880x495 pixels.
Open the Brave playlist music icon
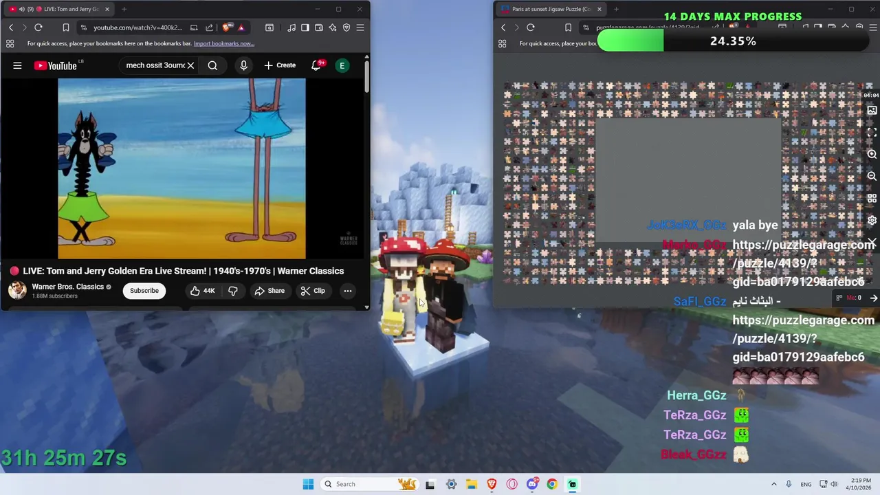pos(291,27)
